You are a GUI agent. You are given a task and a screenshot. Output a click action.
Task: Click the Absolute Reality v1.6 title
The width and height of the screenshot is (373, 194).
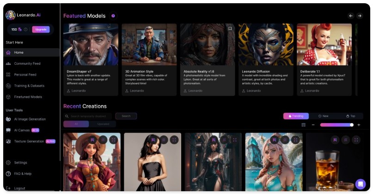(199, 71)
